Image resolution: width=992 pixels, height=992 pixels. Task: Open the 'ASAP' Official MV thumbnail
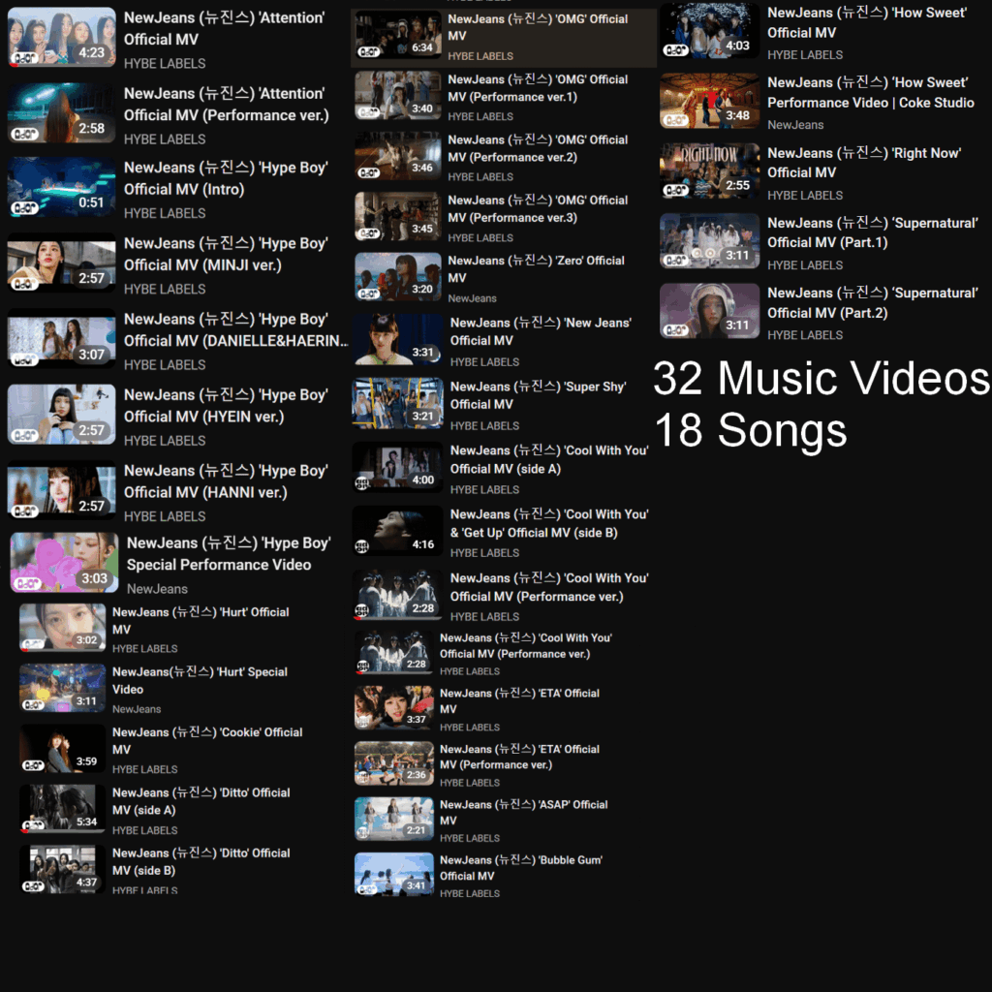pos(394,820)
